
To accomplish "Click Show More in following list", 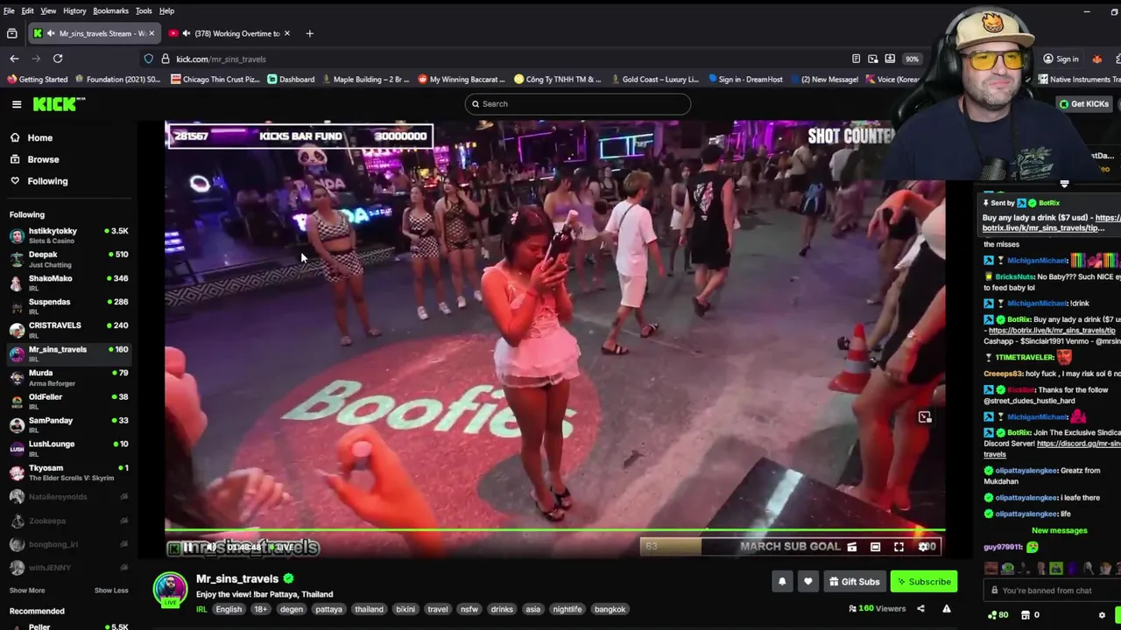I will [x=27, y=591].
